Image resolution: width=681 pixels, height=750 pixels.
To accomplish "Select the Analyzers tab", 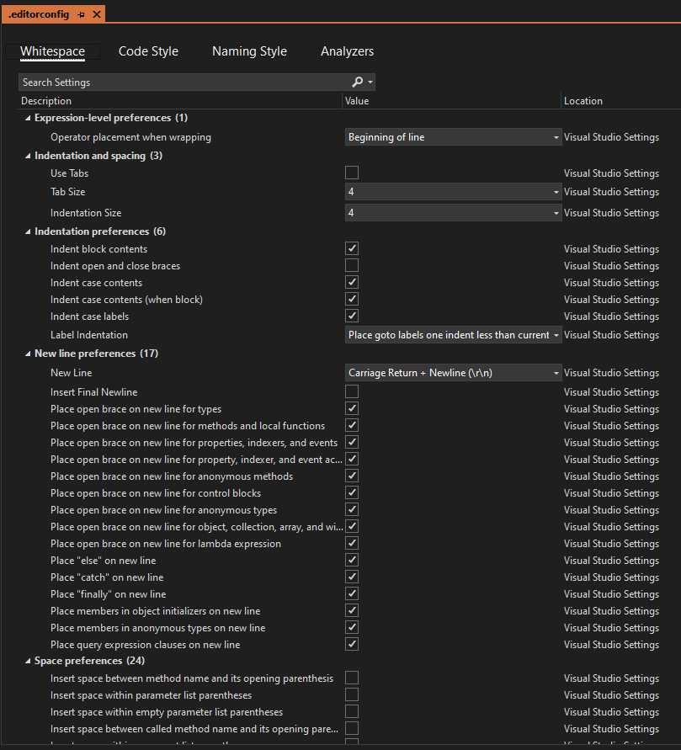I will coord(347,51).
